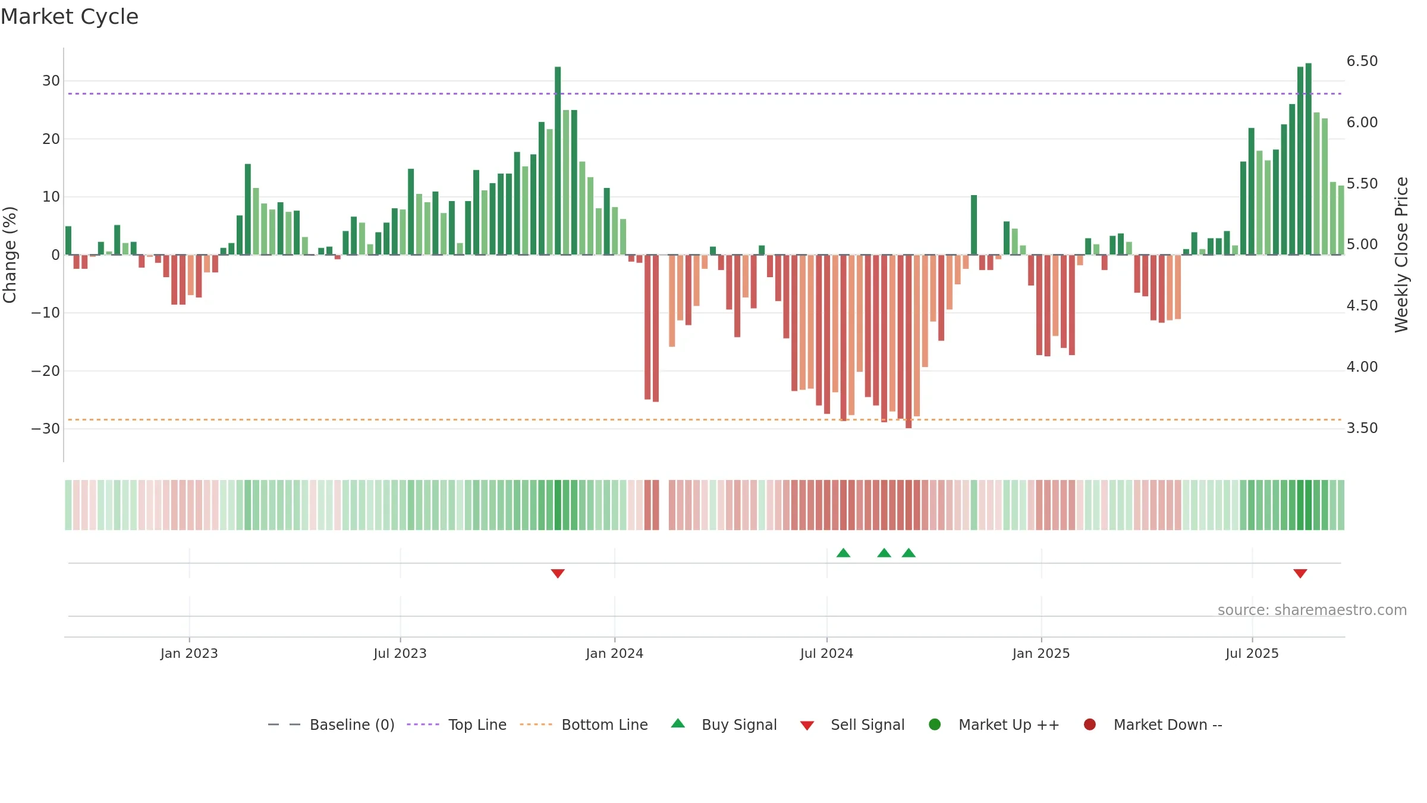
Task: Toggle the Market Down -- legend label
Action: (1168, 724)
